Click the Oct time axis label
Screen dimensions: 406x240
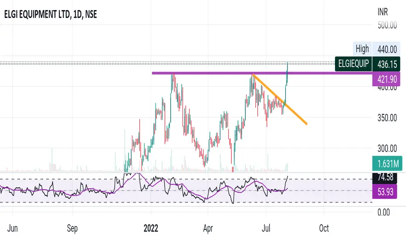[324, 228]
